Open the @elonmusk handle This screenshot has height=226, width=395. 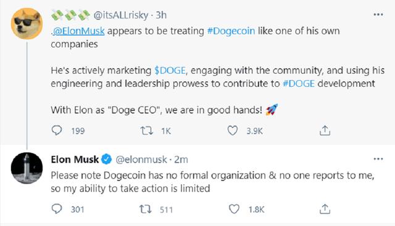tap(141, 159)
